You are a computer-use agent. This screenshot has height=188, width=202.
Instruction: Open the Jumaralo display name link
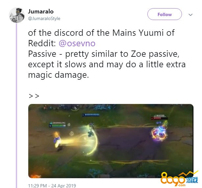[41, 11]
